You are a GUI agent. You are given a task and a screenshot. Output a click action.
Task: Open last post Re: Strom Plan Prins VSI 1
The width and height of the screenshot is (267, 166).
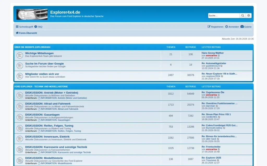216,114
